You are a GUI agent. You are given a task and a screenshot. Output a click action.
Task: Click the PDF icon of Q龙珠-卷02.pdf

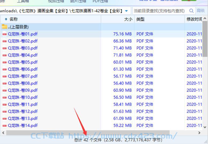[x=5, y=41]
